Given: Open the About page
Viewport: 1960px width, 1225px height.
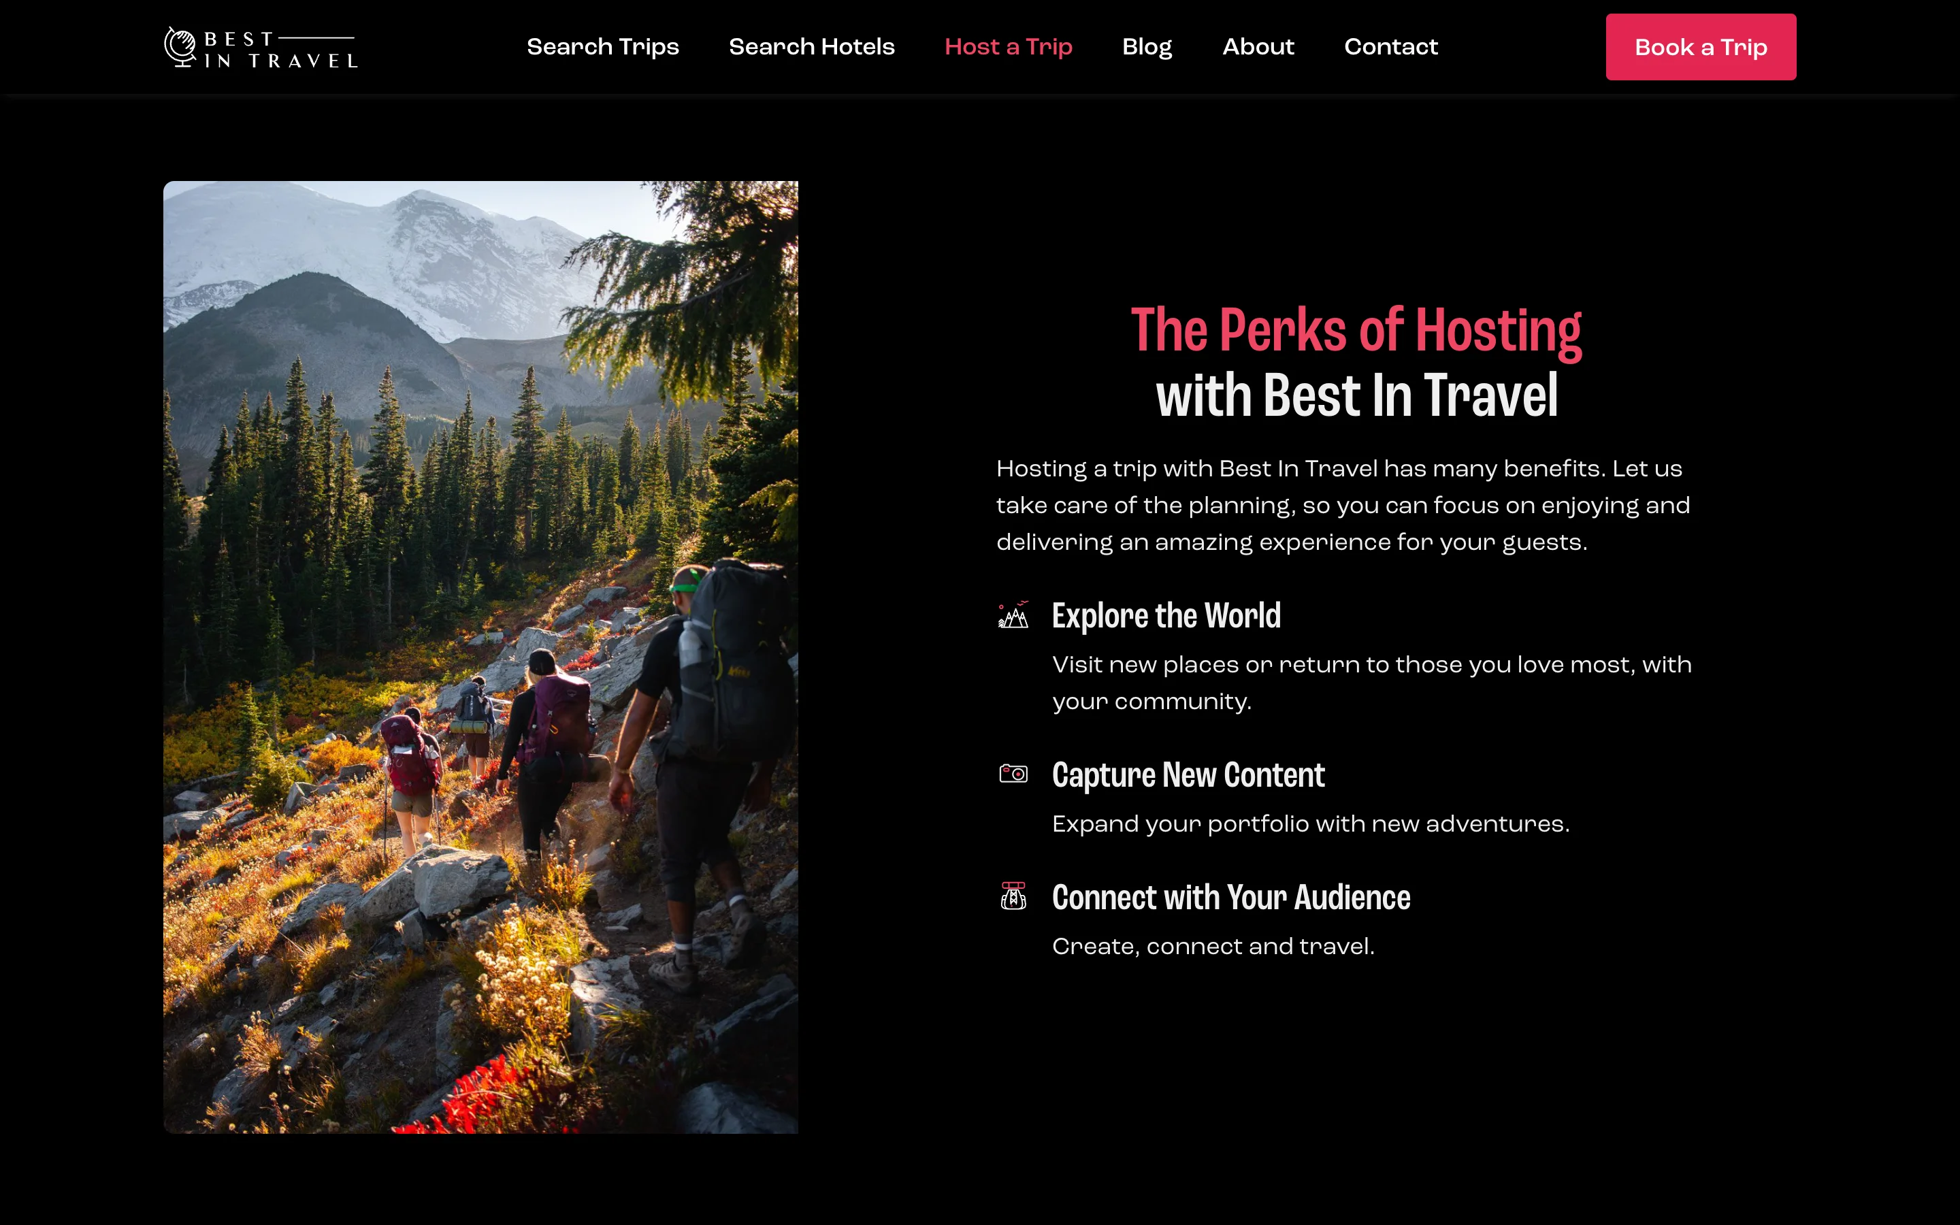Looking at the screenshot, I should coord(1258,47).
